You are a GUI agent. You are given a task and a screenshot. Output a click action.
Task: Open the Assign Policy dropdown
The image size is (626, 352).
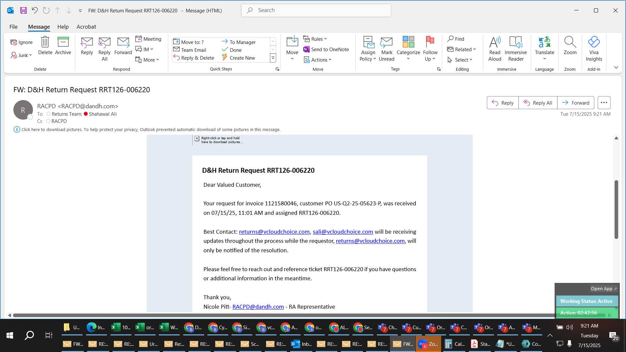pos(368,49)
